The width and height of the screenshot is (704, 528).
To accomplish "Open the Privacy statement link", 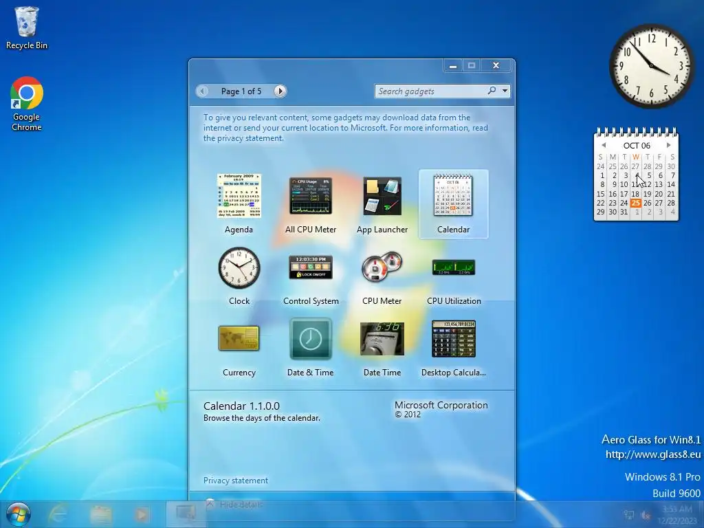I will (236, 481).
